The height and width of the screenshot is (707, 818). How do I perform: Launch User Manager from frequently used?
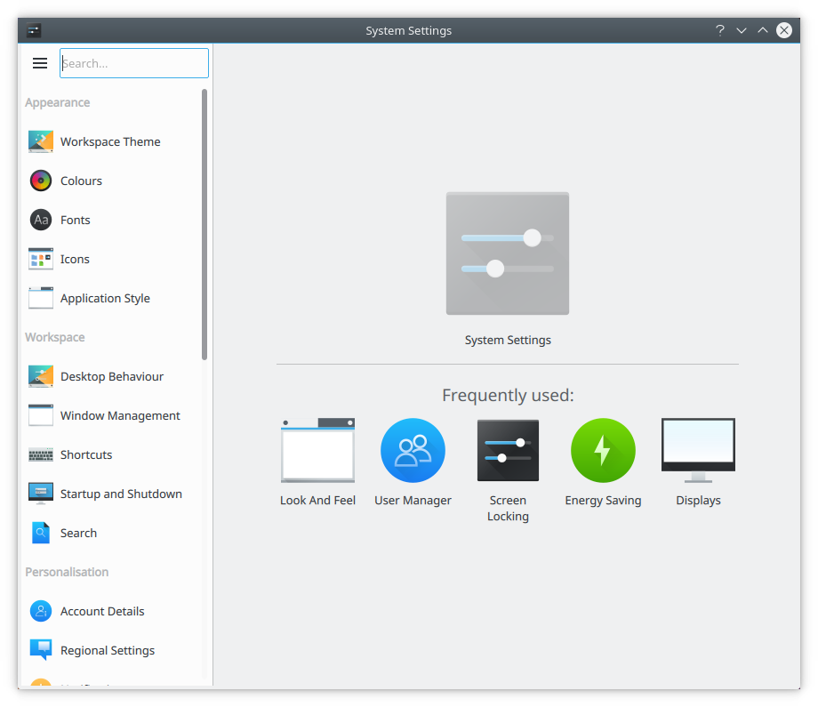[413, 451]
